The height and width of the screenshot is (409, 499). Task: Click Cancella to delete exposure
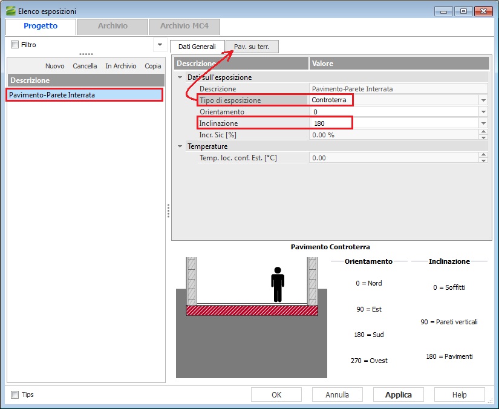click(85, 66)
